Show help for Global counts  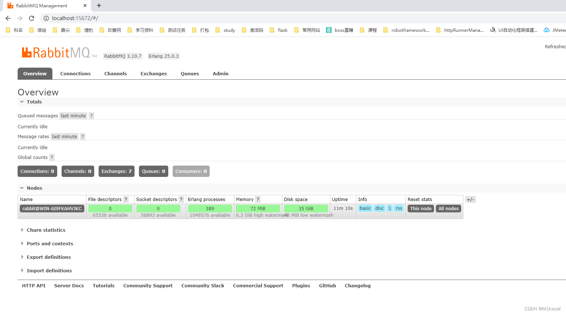(x=52, y=157)
